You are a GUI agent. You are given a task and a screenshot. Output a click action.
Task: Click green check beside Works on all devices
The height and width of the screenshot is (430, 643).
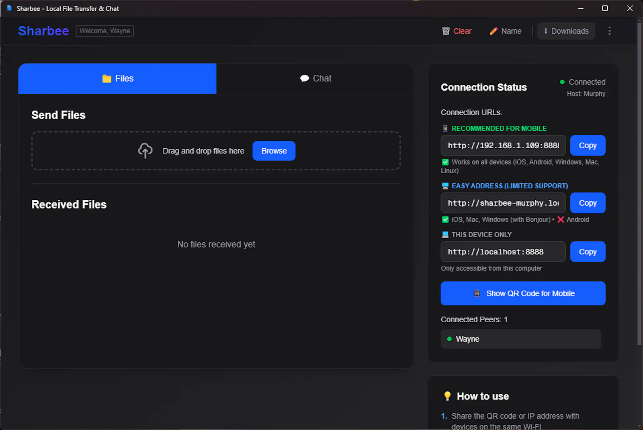click(445, 162)
